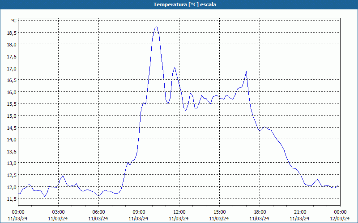The height and width of the screenshot is (223, 358).
Task: Click the highest peak of the temperature curve
Action: point(157,27)
